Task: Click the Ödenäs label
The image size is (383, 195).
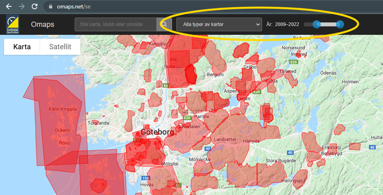Action: [x=328, y=73]
